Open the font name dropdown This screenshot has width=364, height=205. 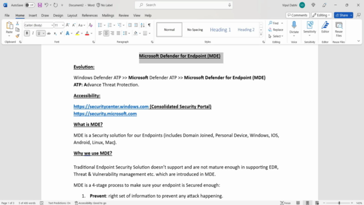[52, 25]
